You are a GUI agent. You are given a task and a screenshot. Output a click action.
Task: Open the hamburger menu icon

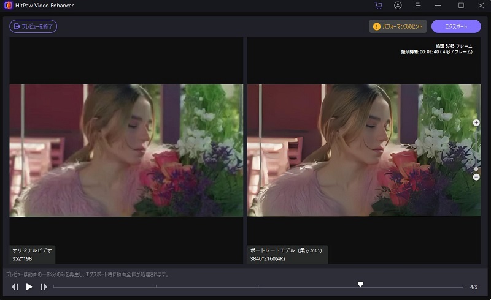418,6
